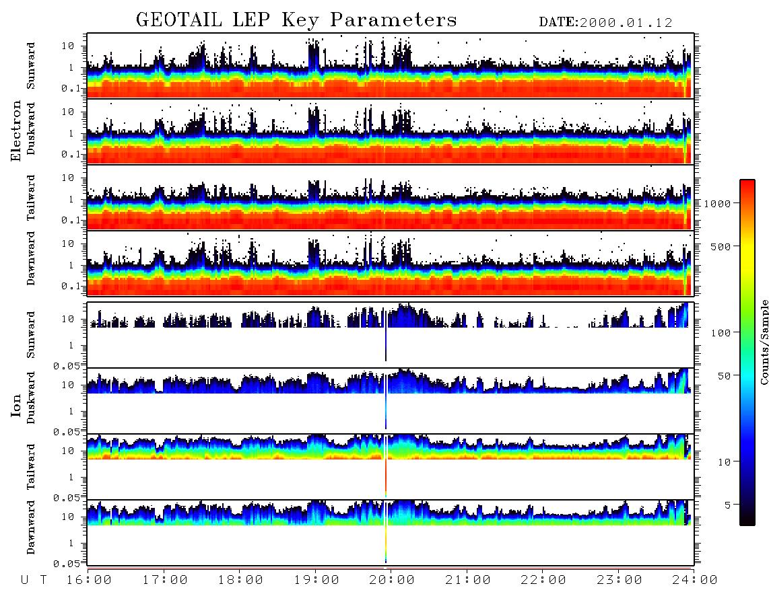Click the 100 colorbar tick label
This screenshot has width=769, height=592.
pyautogui.click(x=721, y=333)
